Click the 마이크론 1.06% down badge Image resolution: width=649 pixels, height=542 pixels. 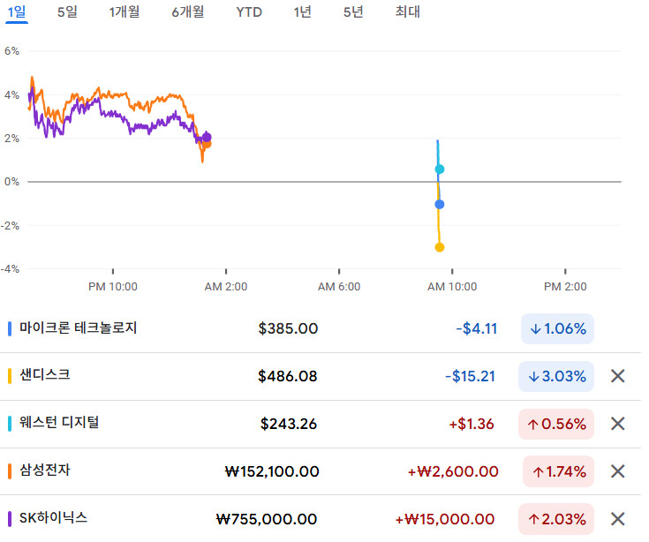[557, 328]
